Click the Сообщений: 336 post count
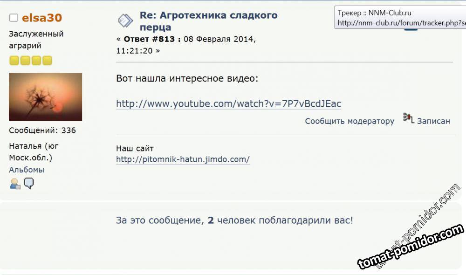Screen dimensions: 466x275 (42, 130)
